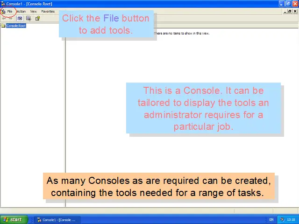Open the Windows start menu
299x224 pixels.
[x=14, y=220]
